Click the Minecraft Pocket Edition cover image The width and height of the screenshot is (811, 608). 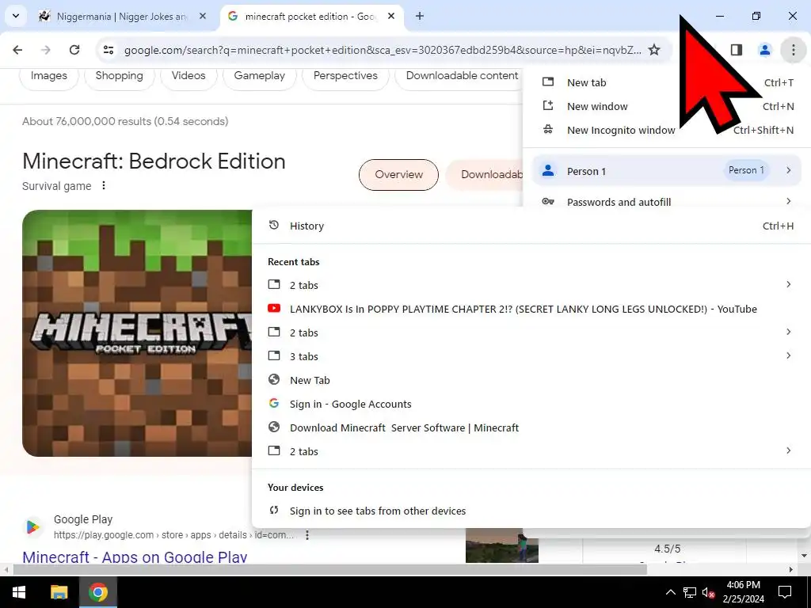pos(137,333)
